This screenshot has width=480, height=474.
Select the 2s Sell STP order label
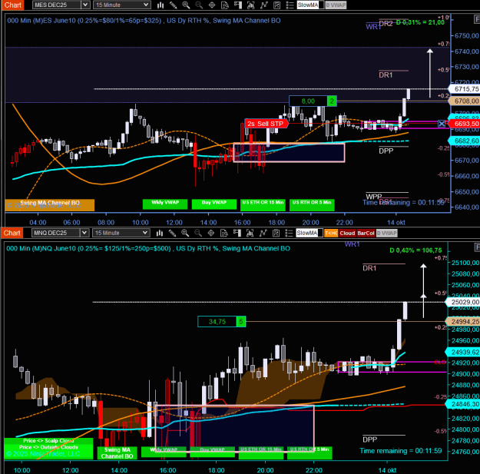click(266, 124)
